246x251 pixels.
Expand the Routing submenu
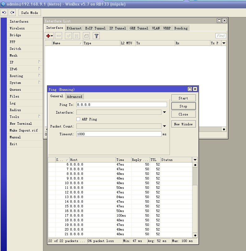(25, 76)
